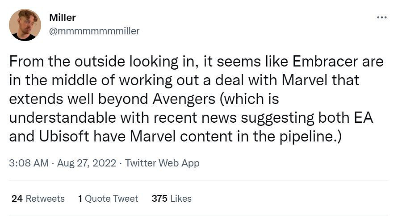Open the Twitter Web App source link
398x216 pixels.
pos(162,163)
